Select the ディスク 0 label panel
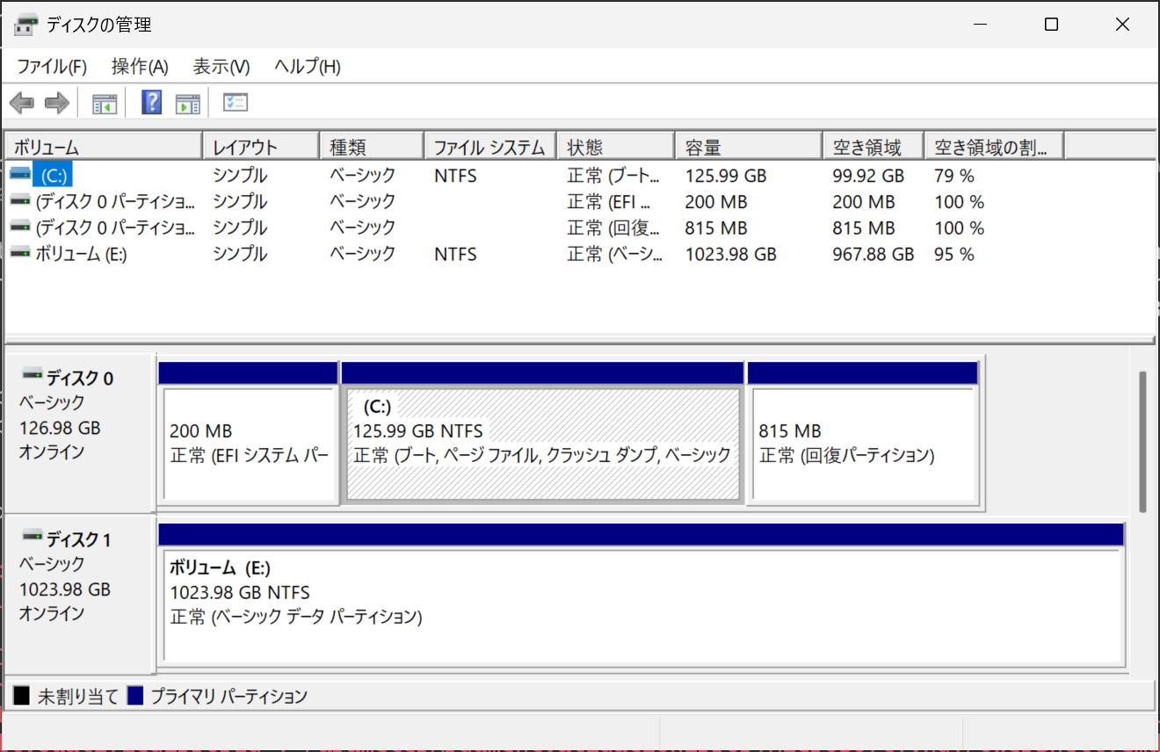Image resolution: width=1160 pixels, height=752 pixels. click(80, 434)
